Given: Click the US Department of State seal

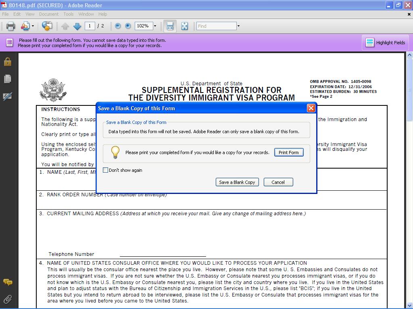Looking at the screenshot, I should click(53, 90).
